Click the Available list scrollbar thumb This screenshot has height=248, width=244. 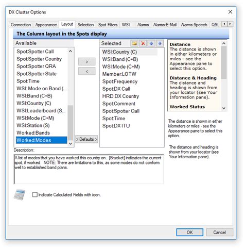[71, 123]
